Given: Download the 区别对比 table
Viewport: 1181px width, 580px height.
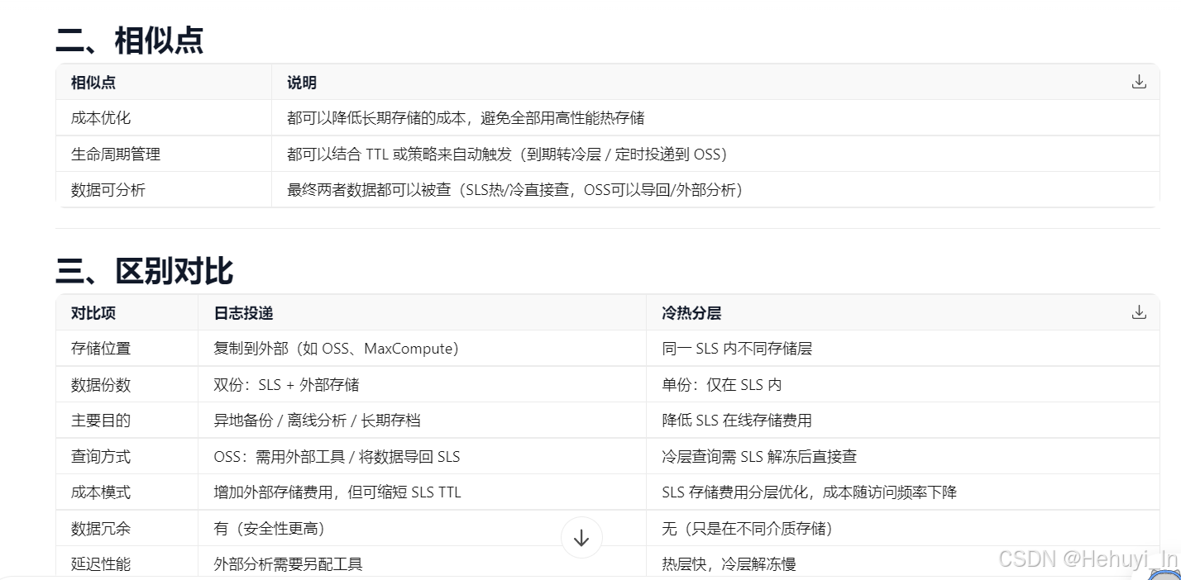Looking at the screenshot, I should [1139, 312].
